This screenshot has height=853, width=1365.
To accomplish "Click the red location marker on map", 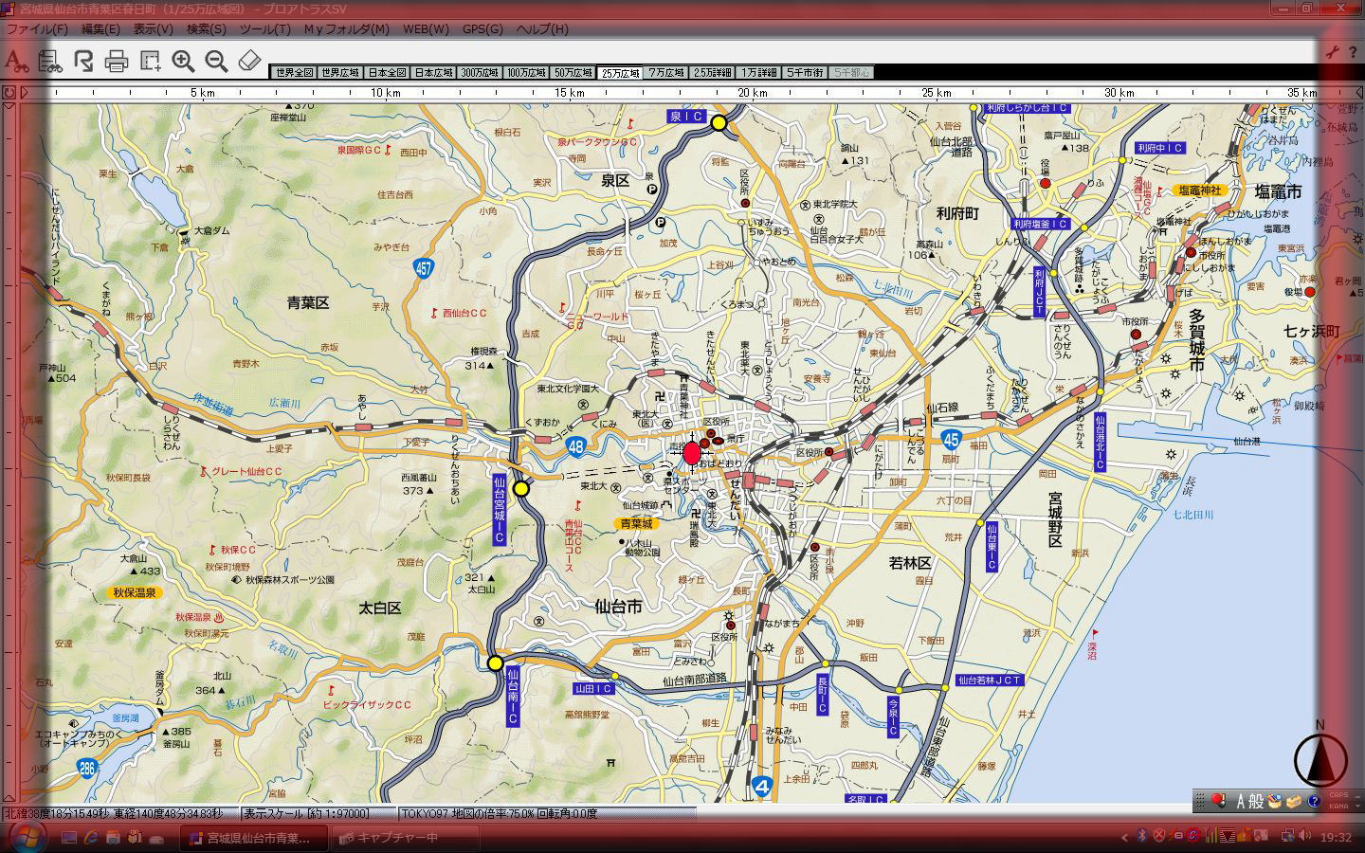I will coord(692,453).
